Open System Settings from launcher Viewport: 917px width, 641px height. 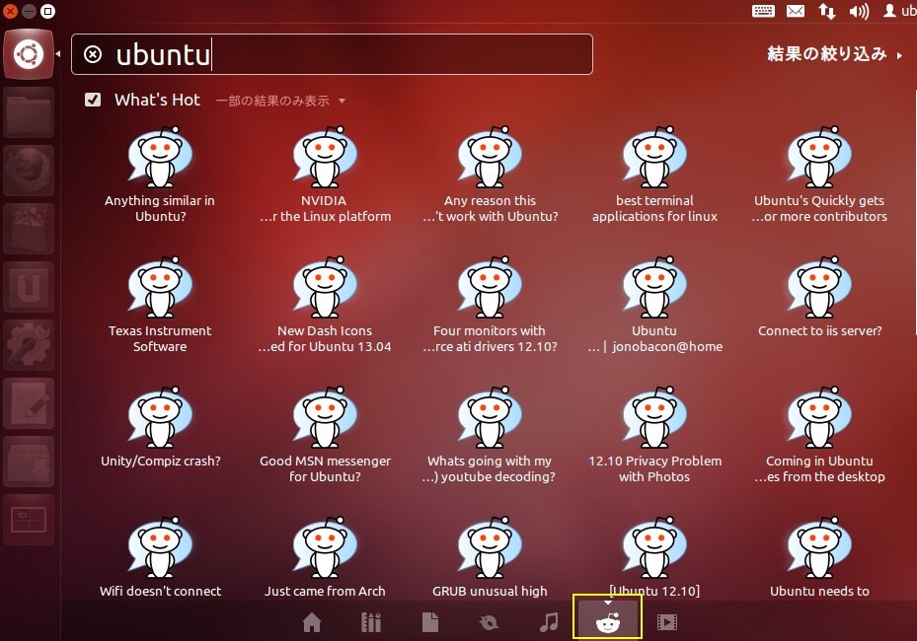pos(29,345)
